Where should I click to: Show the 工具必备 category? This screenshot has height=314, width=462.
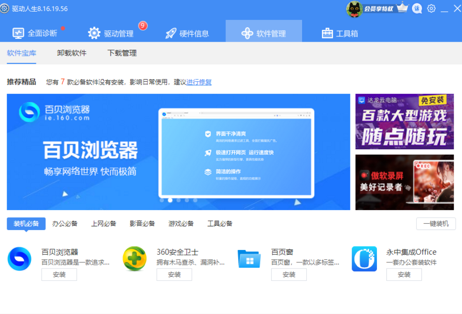(x=220, y=224)
